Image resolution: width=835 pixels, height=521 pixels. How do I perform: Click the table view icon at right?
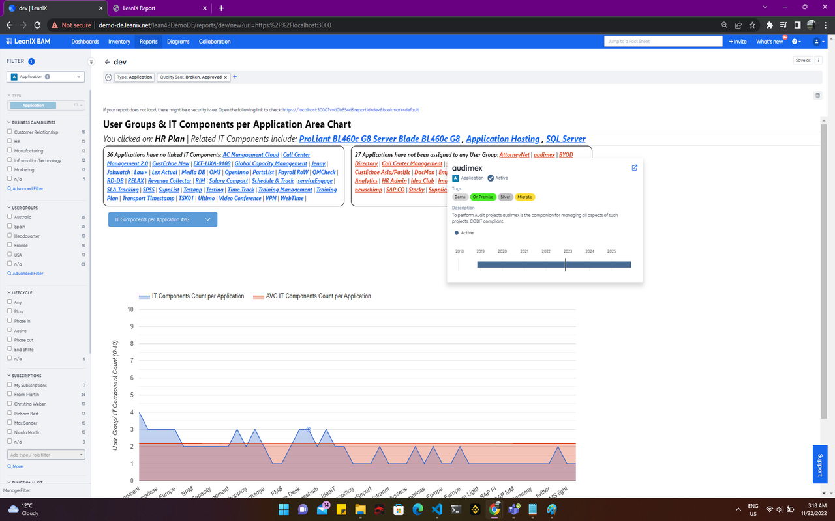817,95
